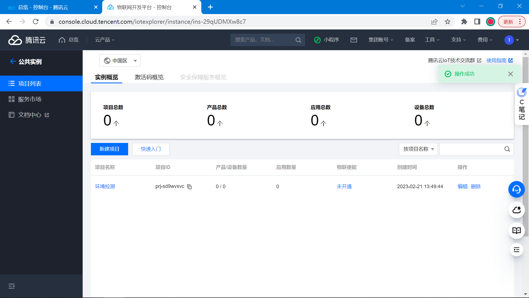This screenshot has height=298, width=529.
Task: Expand the 云产品 menu
Action: click(x=105, y=40)
